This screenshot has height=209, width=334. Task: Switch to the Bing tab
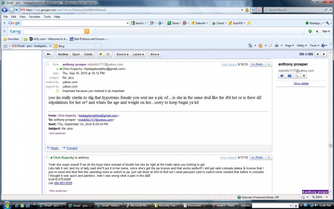click(73, 46)
